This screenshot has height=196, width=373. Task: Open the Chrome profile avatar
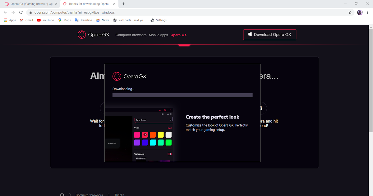coord(360,12)
